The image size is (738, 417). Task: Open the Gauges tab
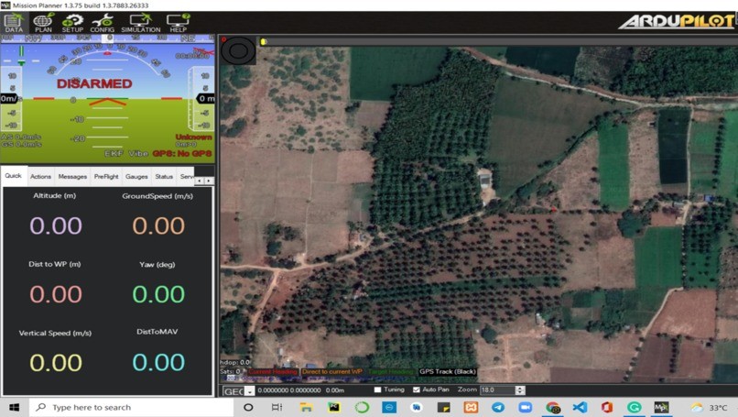pos(136,176)
